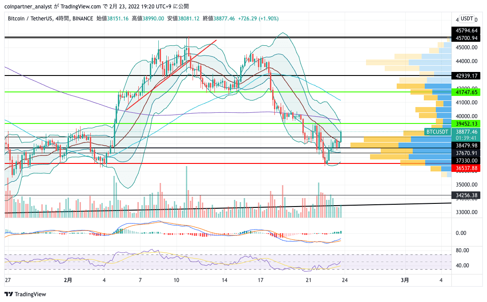
Task: Click the TradingView.com link in header
Action: coord(80,7)
